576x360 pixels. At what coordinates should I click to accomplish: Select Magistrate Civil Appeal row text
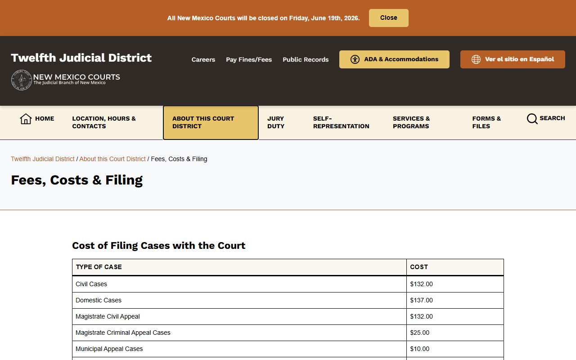point(108,316)
